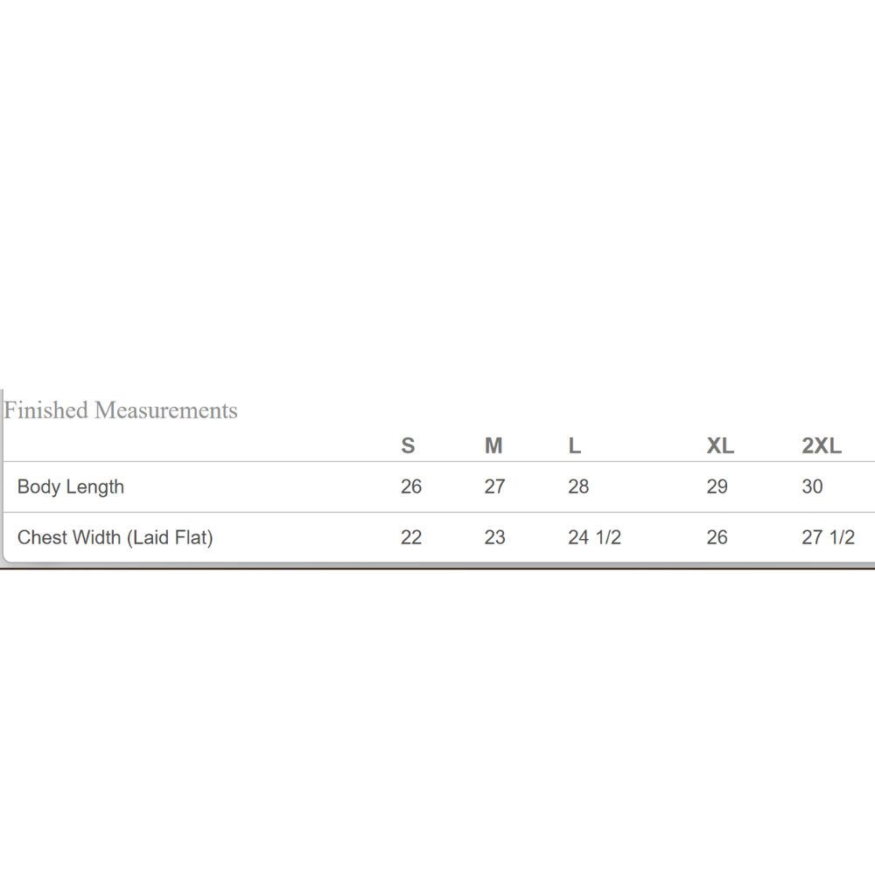Viewport: 875px width, 875px height.
Task: Select Chest Width value 23 for M
Action: click(495, 537)
